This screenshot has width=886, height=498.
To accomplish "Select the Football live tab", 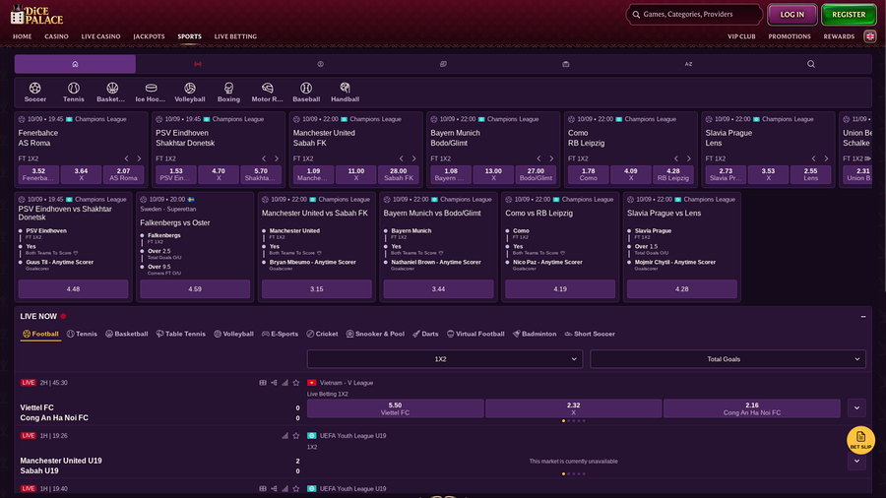I will coord(40,335).
